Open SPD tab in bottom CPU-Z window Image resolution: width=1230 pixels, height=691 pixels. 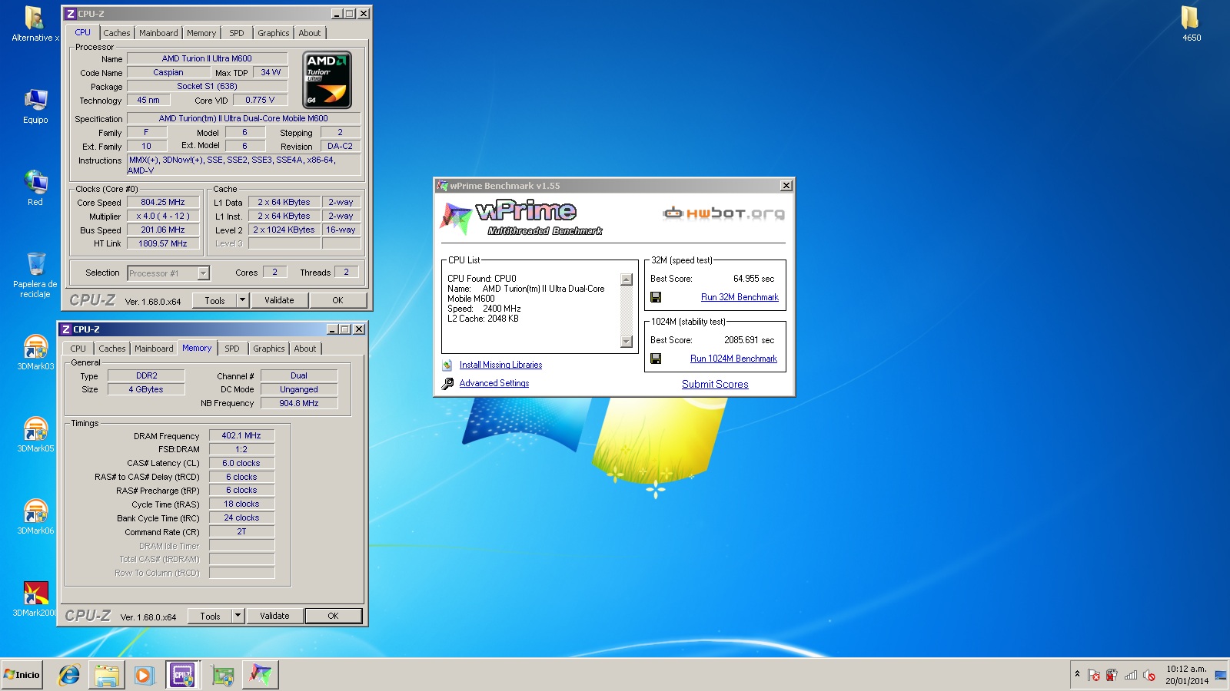coord(232,349)
